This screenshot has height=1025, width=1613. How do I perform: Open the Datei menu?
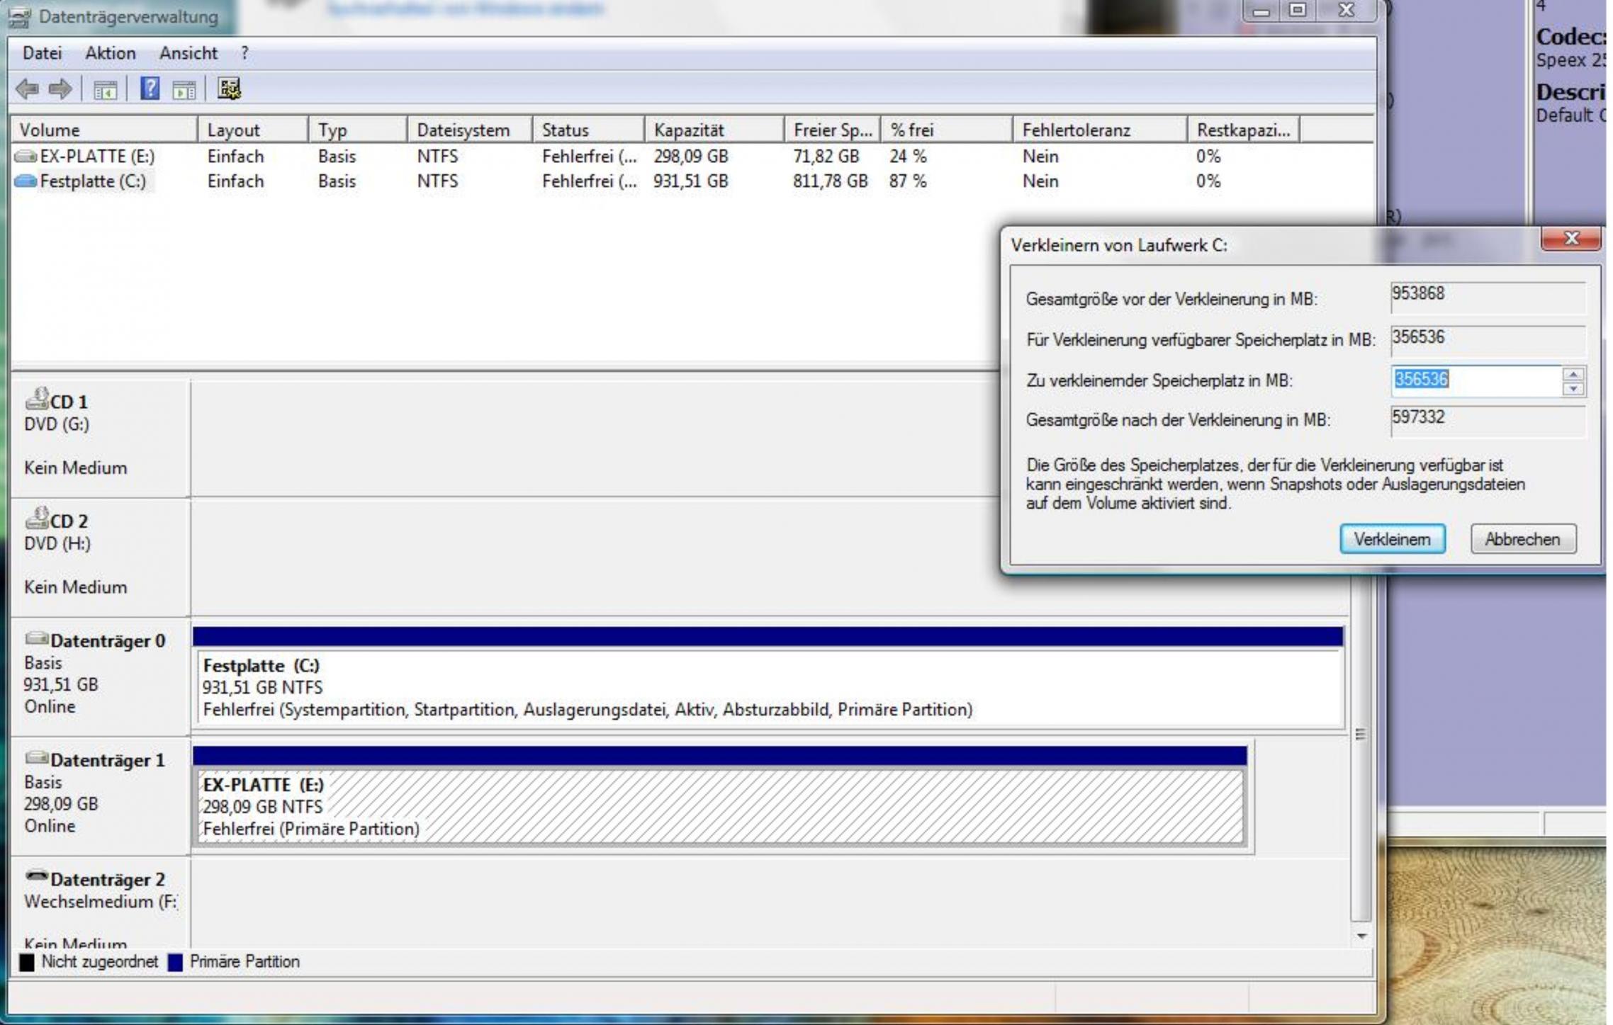click(x=42, y=53)
